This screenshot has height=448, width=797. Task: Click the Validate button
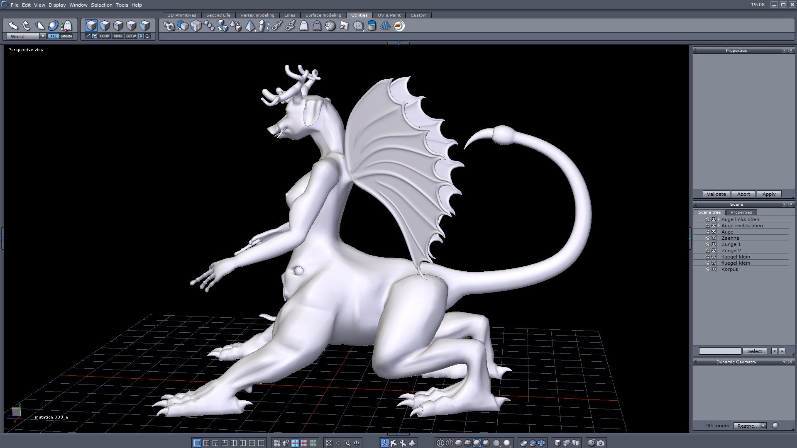[x=716, y=194]
